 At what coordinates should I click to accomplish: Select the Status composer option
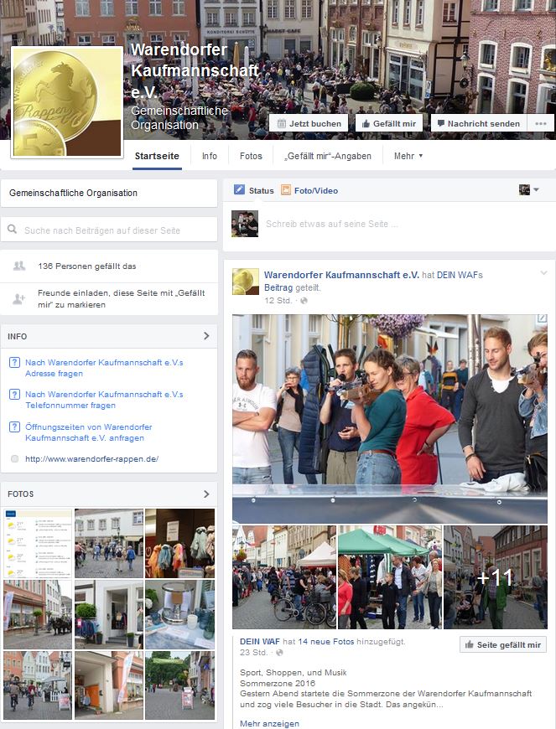[261, 190]
